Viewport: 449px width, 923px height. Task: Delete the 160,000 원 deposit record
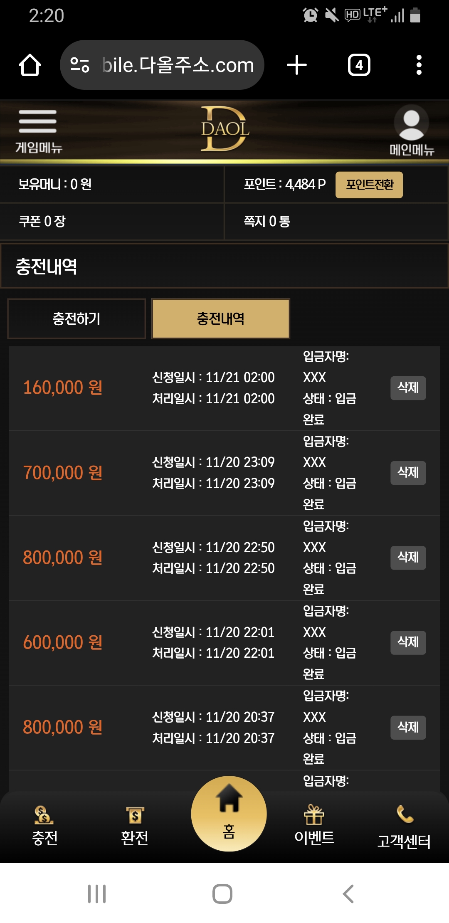coord(408,388)
